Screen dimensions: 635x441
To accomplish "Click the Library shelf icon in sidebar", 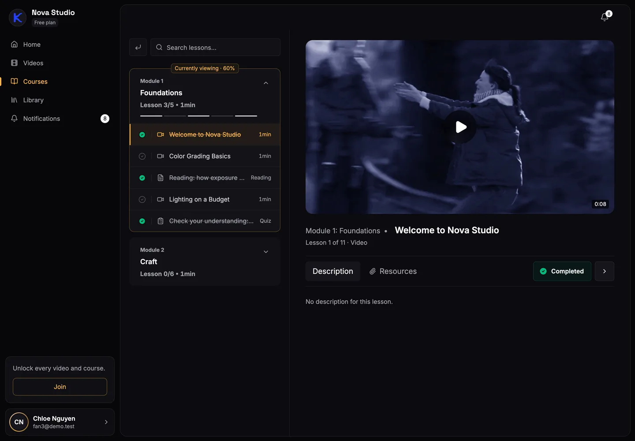I will click(14, 100).
